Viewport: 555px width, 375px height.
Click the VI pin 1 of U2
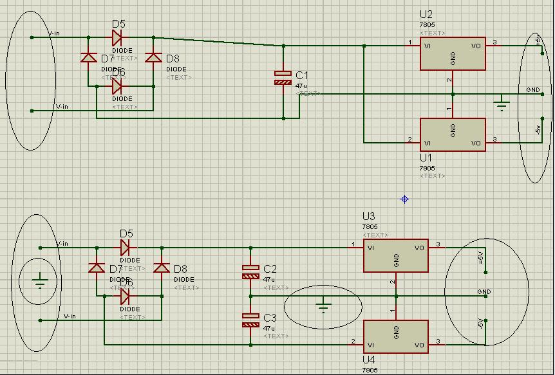pyautogui.click(x=413, y=46)
